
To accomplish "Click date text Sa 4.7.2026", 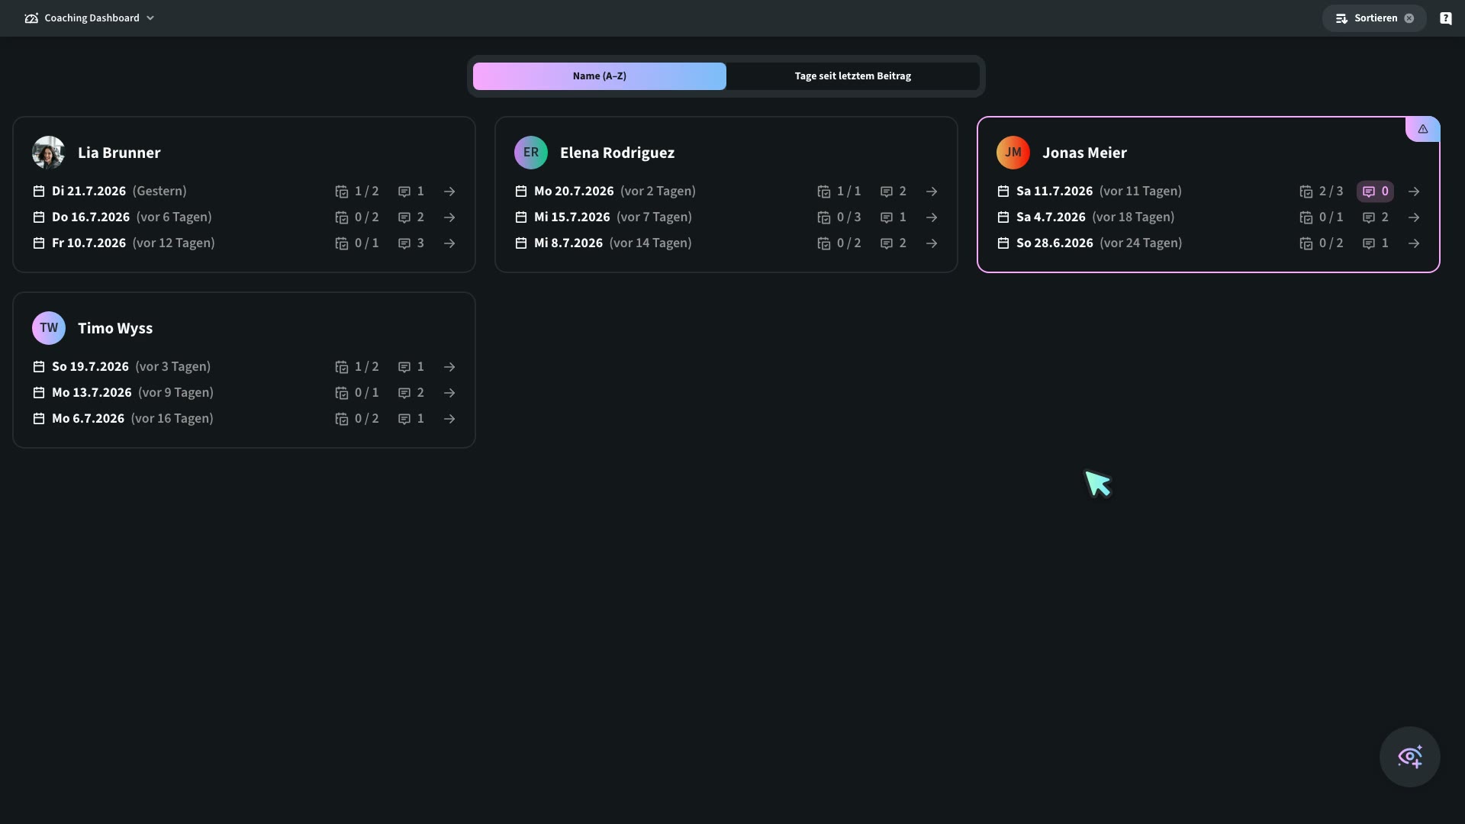I will click(x=1051, y=217).
